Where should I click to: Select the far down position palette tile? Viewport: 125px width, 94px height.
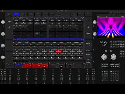79,20
